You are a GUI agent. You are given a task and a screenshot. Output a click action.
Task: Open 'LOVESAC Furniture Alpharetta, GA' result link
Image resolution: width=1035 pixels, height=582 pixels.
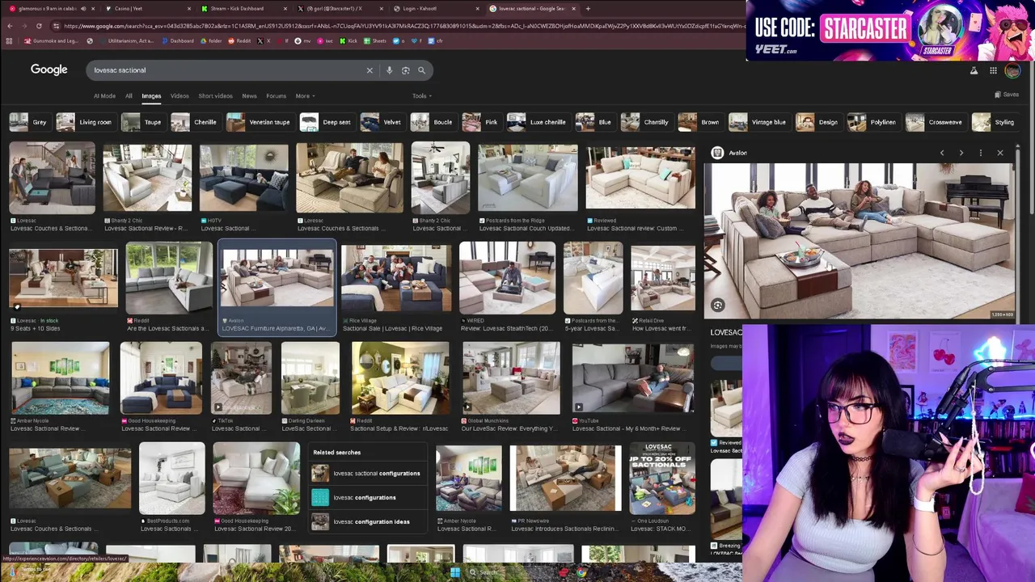(275, 329)
